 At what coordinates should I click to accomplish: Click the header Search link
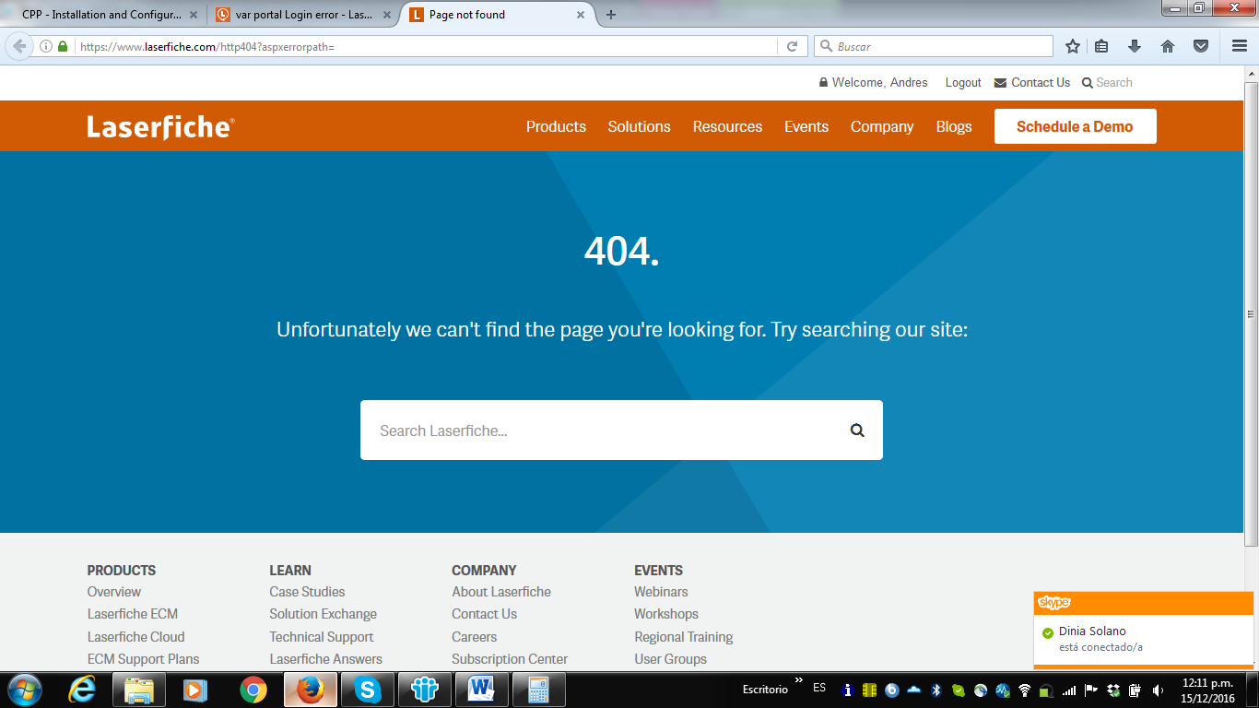click(1107, 82)
